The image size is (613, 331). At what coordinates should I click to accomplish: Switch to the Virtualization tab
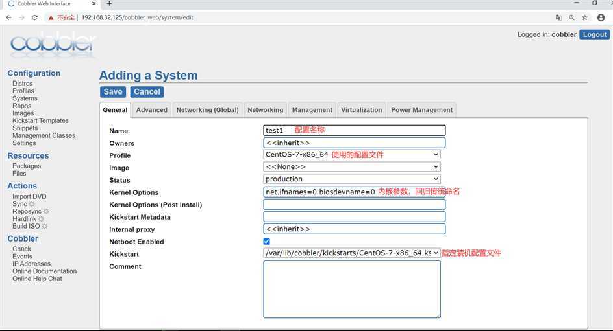click(x=361, y=110)
